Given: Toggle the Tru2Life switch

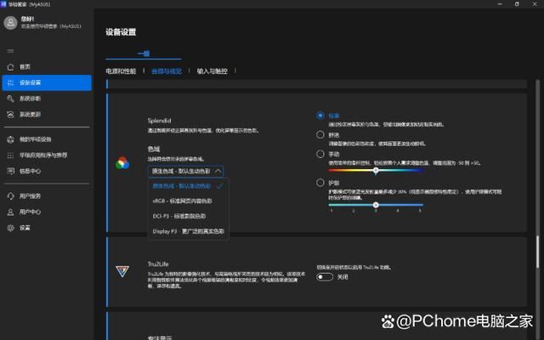Looking at the screenshot, I should [325, 276].
